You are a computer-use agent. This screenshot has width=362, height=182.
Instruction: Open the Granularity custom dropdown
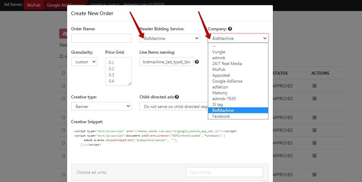(84, 62)
